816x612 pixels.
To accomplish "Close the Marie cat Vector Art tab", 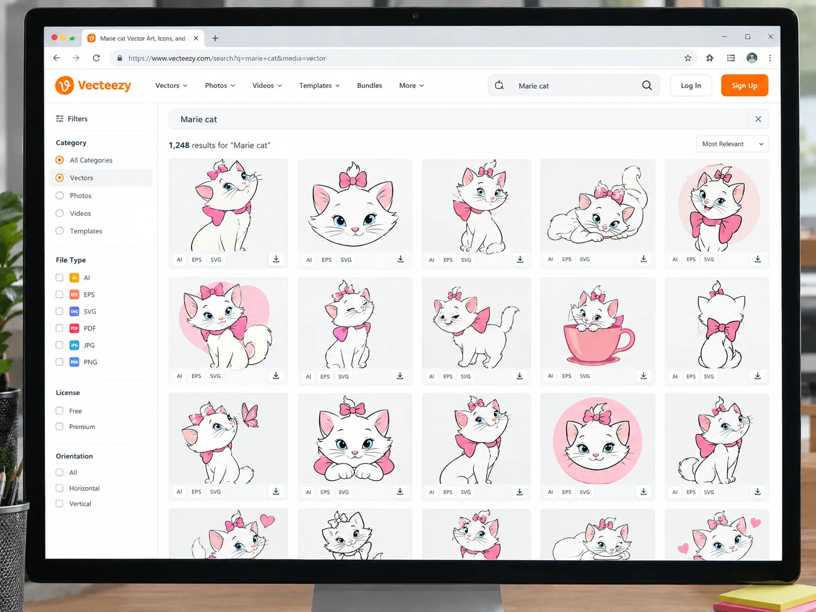I will pos(196,38).
